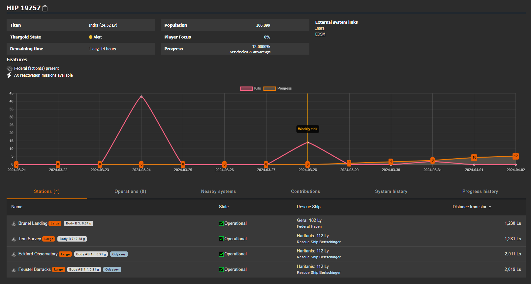The width and height of the screenshot is (531, 284).
Task: Click the Odyssey badge on Eckford Observatory
Action: 119,254
